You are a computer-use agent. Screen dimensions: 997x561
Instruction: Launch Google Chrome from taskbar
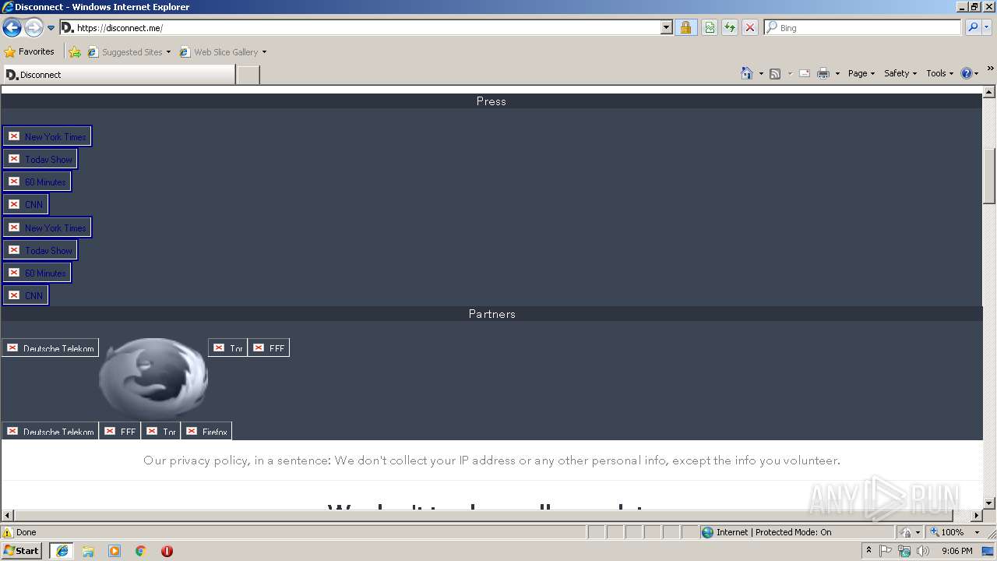pos(141,551)
